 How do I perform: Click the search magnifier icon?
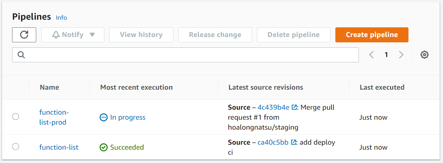(x=21, y=55)
